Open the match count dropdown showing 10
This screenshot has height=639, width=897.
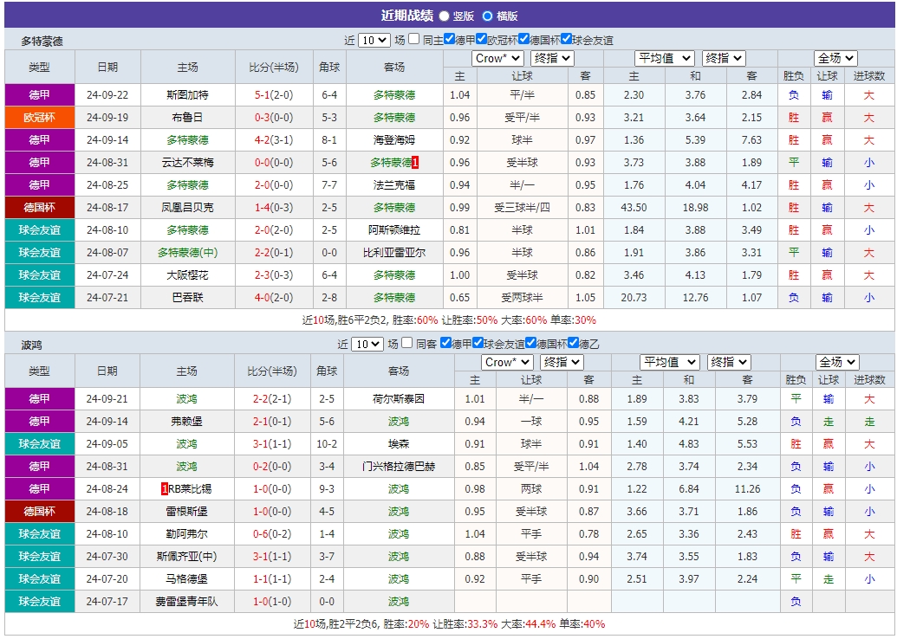click(x=375, y=37)
